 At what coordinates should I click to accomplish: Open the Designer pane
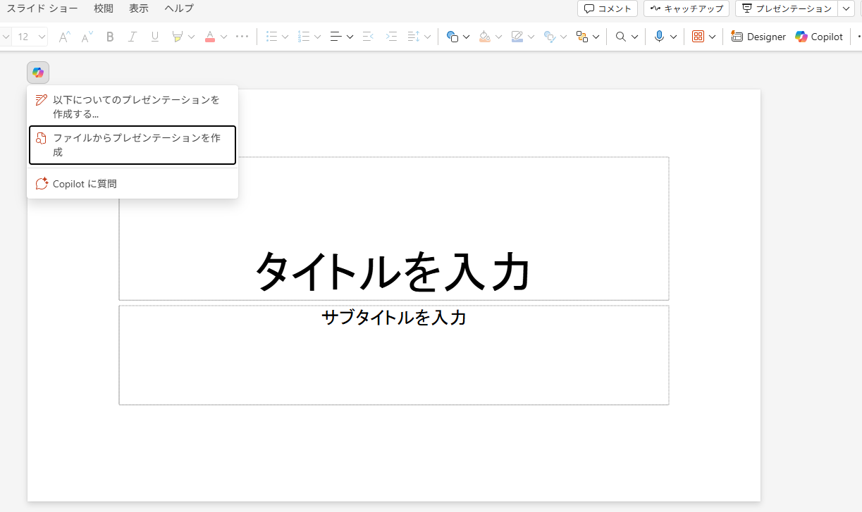758,37
